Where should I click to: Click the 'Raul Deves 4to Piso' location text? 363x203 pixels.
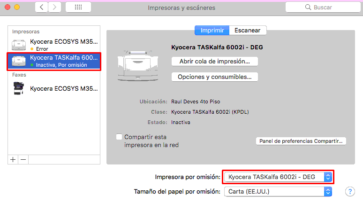click(196, 101)
